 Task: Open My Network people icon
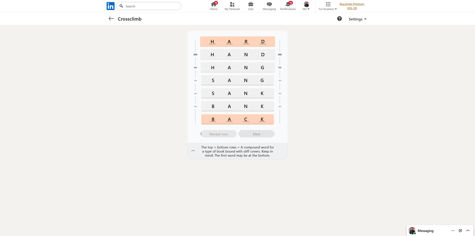232,4
